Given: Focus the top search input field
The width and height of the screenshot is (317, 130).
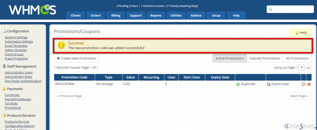Looking at the screenshot, I should (290, 9).
